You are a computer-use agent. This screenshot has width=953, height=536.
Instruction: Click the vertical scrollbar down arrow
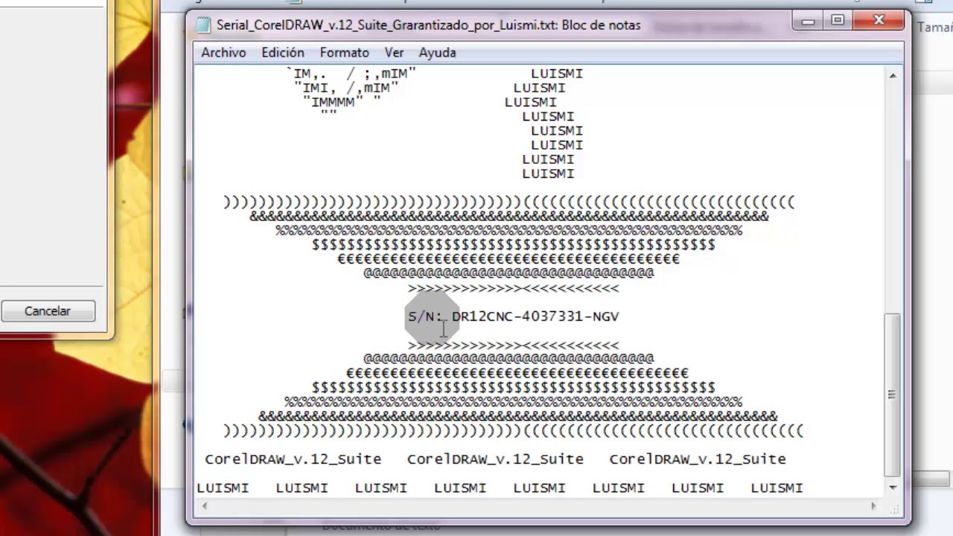[892, 487]
